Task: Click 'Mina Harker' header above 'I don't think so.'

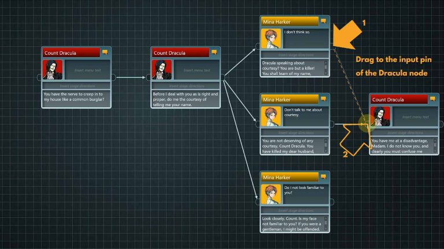Action: (290, 22)
